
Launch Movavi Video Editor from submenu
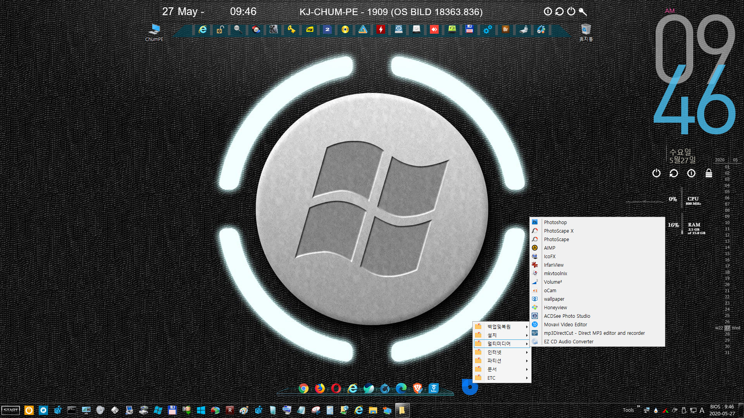(597, 324)
